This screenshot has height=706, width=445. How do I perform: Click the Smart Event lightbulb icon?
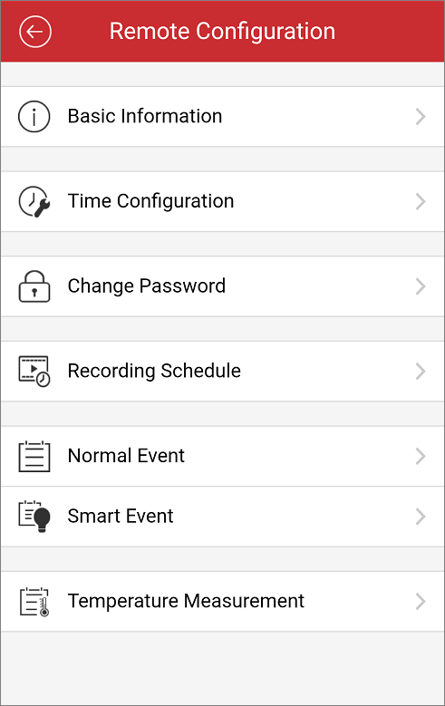click(34, 517)
